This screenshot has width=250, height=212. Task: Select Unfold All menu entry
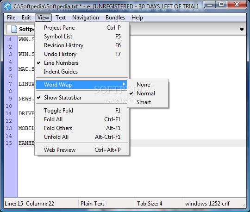pos(82,137)
